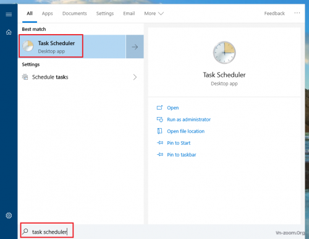Click the Open action icon

click(x=159, y=108)
